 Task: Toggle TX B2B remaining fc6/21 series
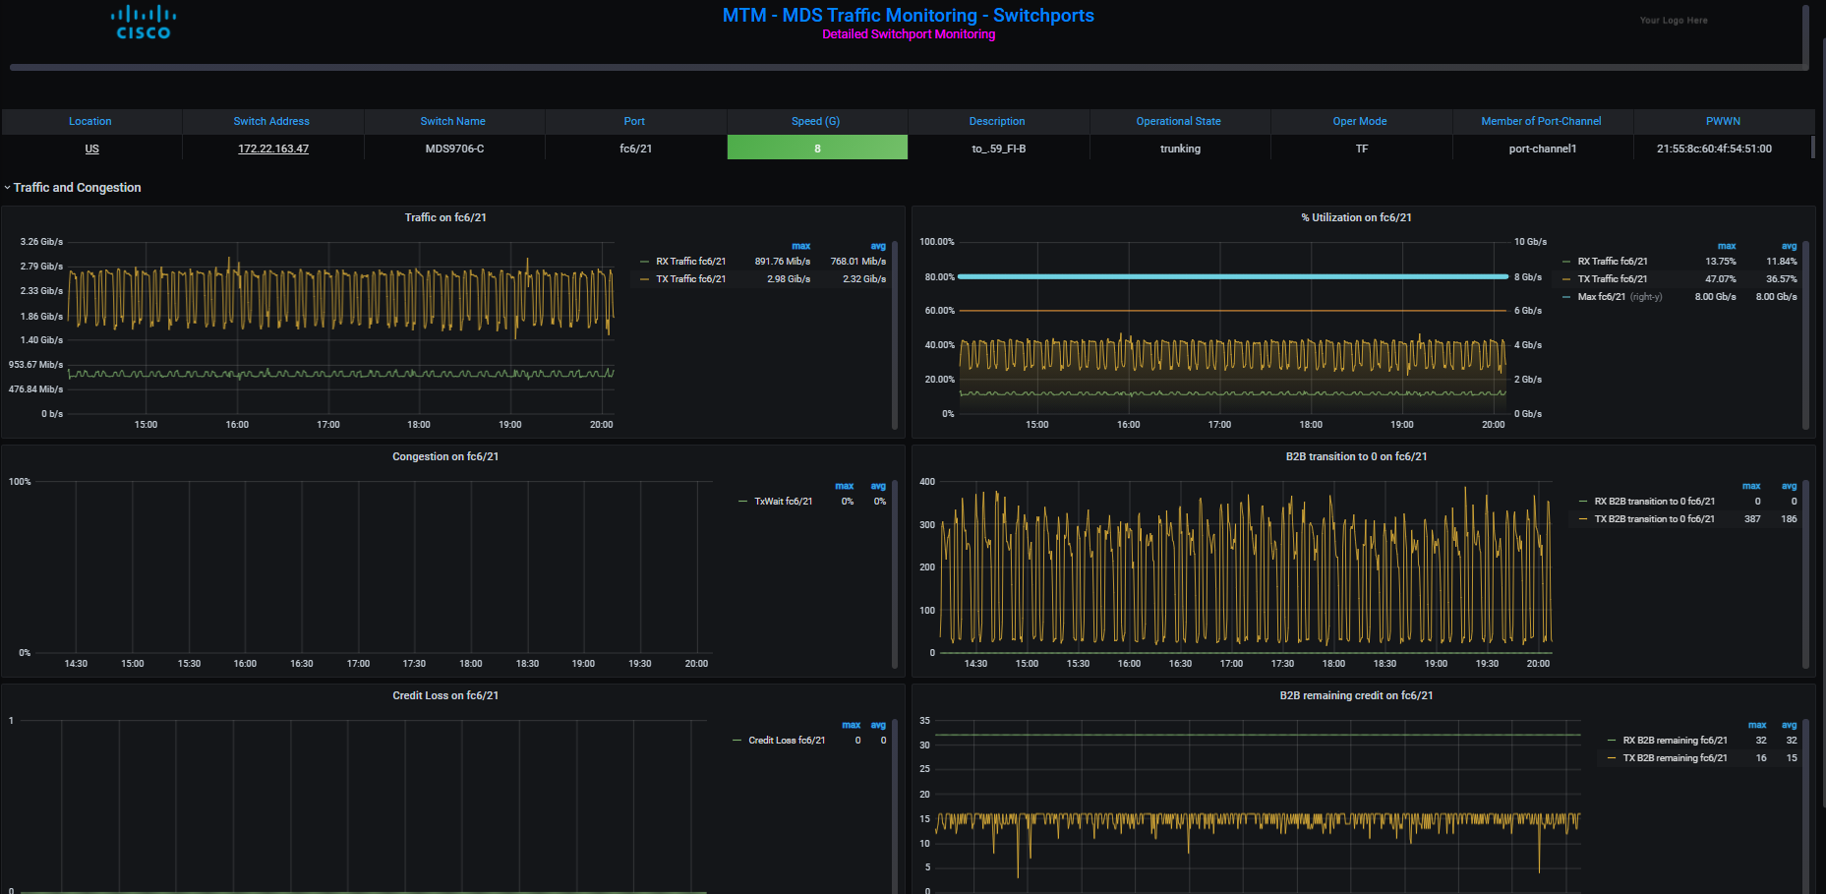click(1675, 758)
